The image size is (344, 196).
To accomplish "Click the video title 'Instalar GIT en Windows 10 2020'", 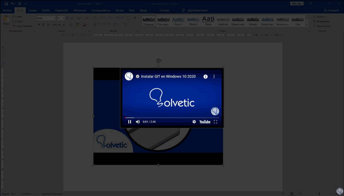I will pos(168,77).
